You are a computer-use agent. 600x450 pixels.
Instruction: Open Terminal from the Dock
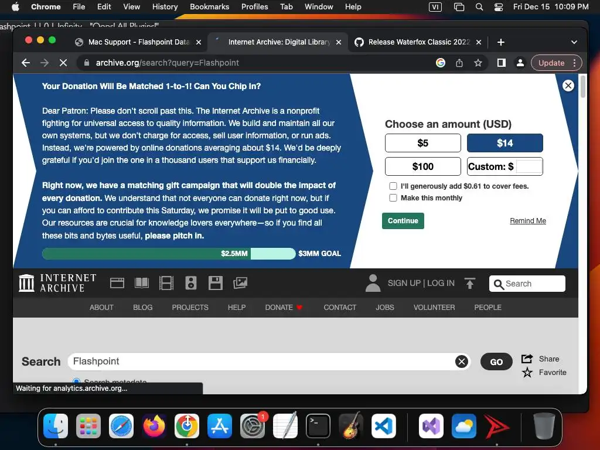pyautogui.click(x=318, y=426)
